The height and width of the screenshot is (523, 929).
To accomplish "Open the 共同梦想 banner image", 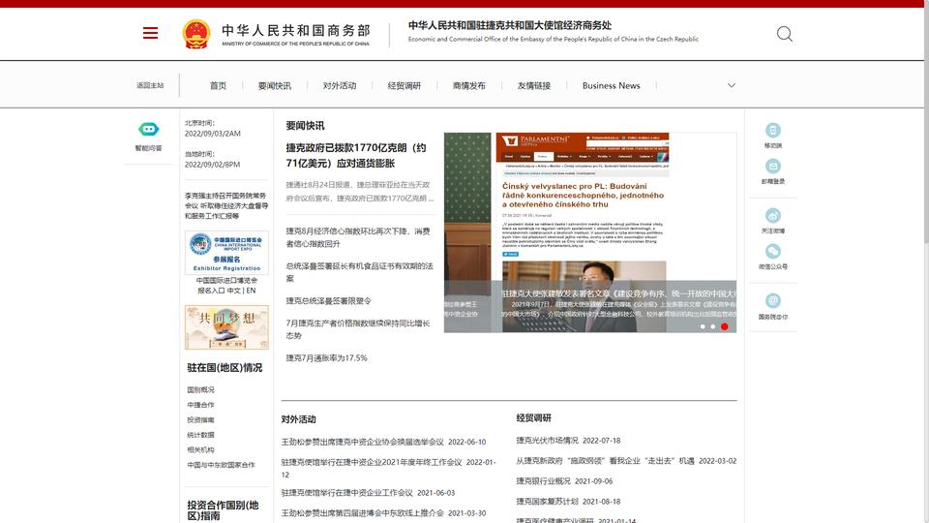I will point(226,327).
